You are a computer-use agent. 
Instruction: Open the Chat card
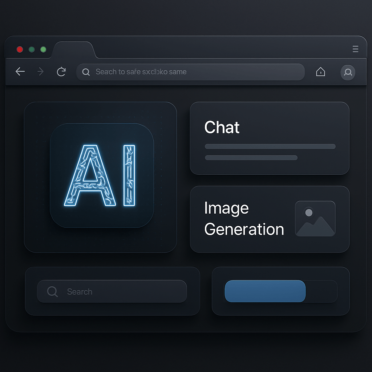click(269, 138)
